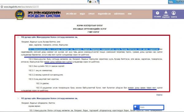Open the Ном menu item
This screenshot has height=112, width=184.
[129, 14]
